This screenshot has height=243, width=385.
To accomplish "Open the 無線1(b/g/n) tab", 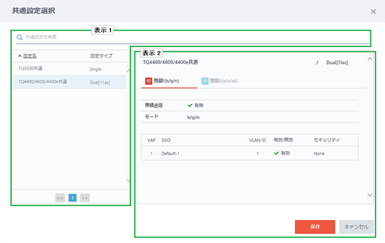I will click(x=169, y=81).
